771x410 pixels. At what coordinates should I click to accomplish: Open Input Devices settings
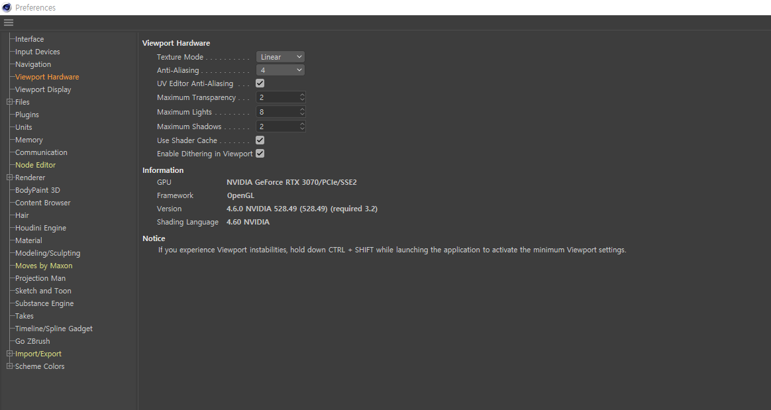[x=37, y=52]
